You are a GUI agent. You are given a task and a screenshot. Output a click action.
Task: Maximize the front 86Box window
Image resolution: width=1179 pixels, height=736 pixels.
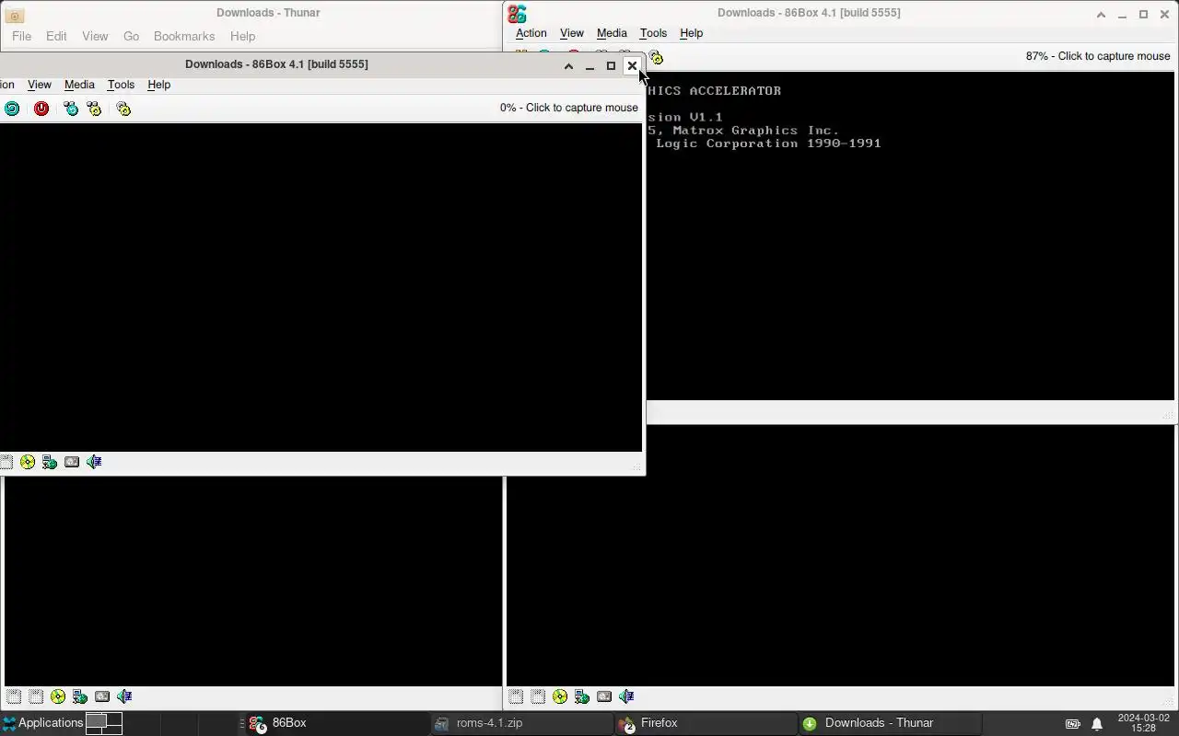(611, 66)
